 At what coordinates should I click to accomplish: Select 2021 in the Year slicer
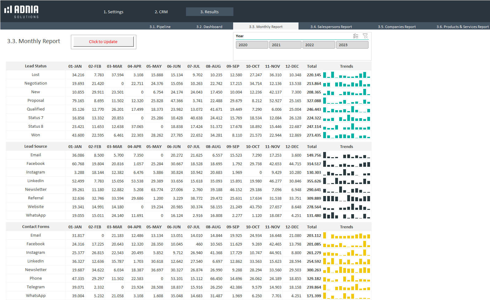(x=285, y=45)
